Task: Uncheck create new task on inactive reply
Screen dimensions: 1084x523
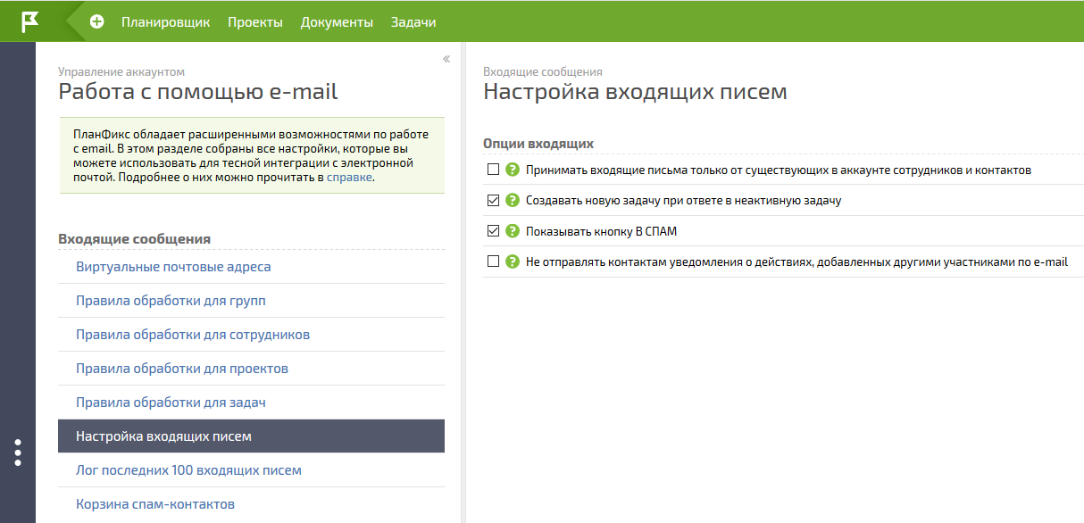Action: pos(493,201)
